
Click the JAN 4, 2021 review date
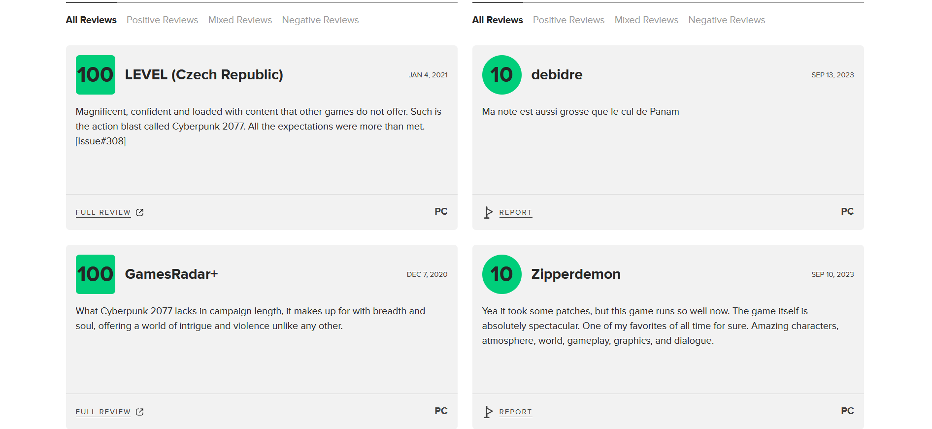pos(428,75)
